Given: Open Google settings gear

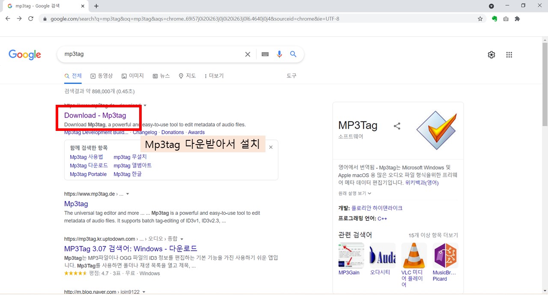Looking at the screenshot, I should pyautogui.click(x=491, y=55).
